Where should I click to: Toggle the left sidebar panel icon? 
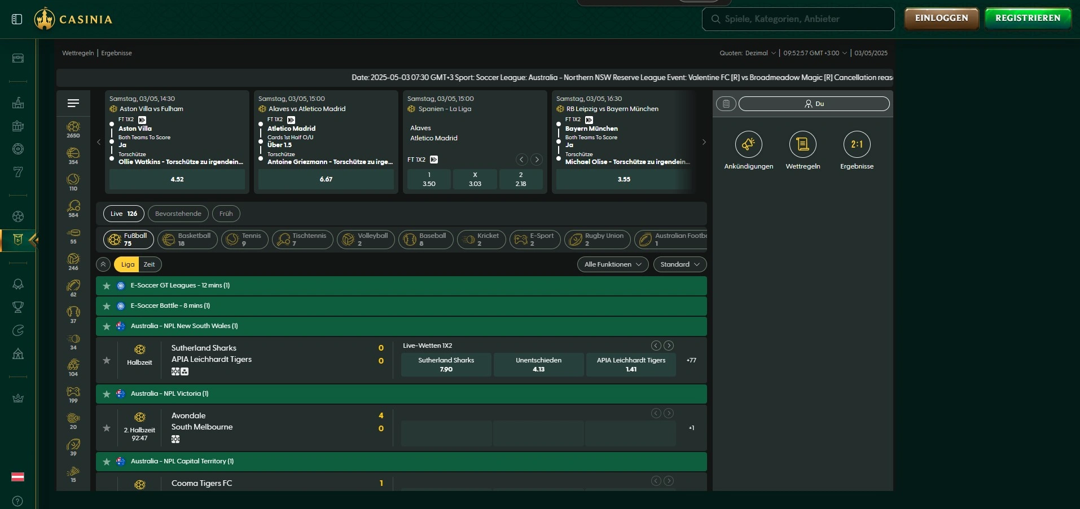[x=17, y=19]
